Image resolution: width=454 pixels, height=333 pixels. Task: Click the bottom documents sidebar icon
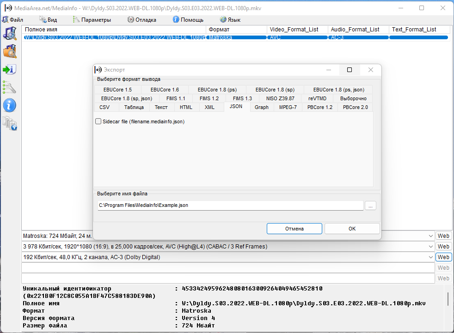(10, 123)
